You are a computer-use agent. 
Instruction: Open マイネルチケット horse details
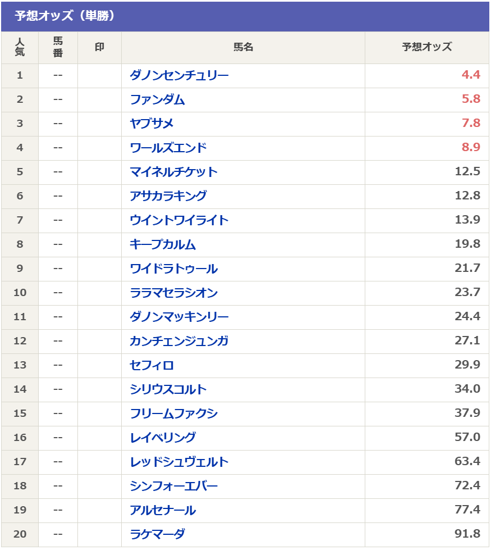173,172
